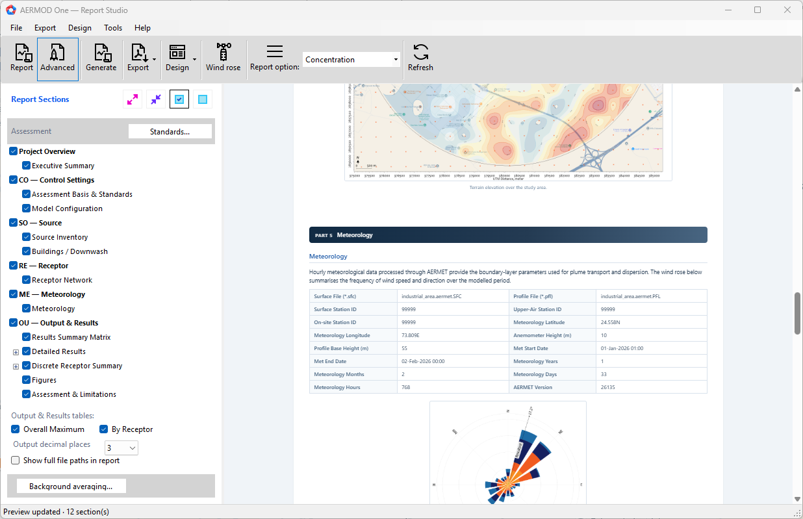Open Design button dropdown arrow

click(x=194, y=60)
